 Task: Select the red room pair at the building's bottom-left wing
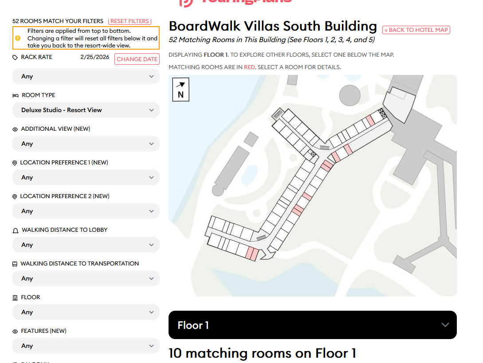251,253
